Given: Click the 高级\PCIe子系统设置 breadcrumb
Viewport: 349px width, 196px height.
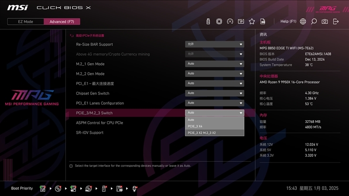Looking at the screenshot, I should [90, 36].
